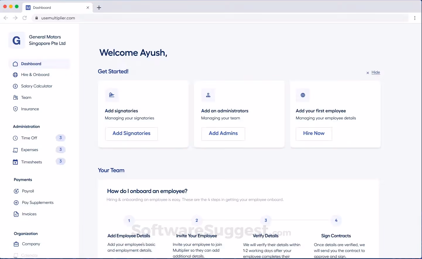
Task: Click the 'Sign Contracts' step title
Action: coord(336,236)
